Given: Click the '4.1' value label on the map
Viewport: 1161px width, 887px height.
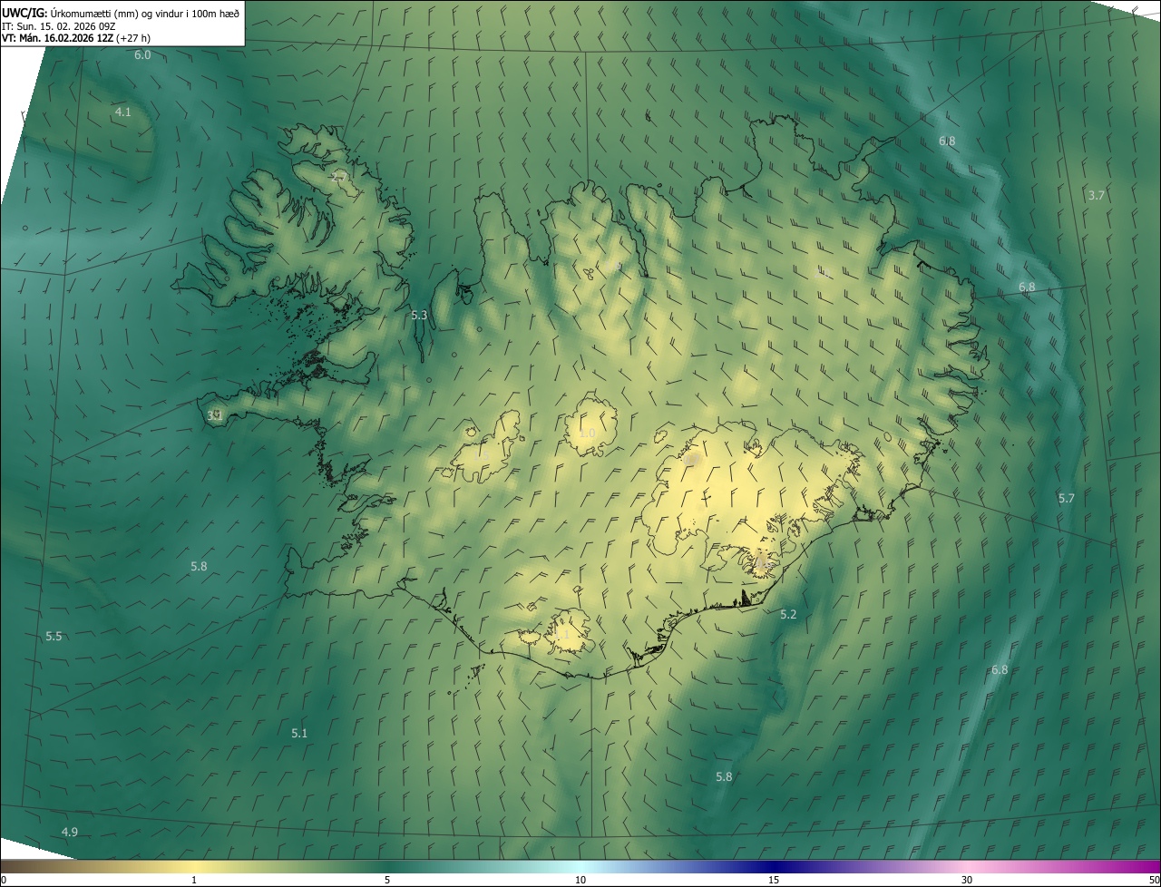Looking at the screenshot, I should click(x=123, y=112).
